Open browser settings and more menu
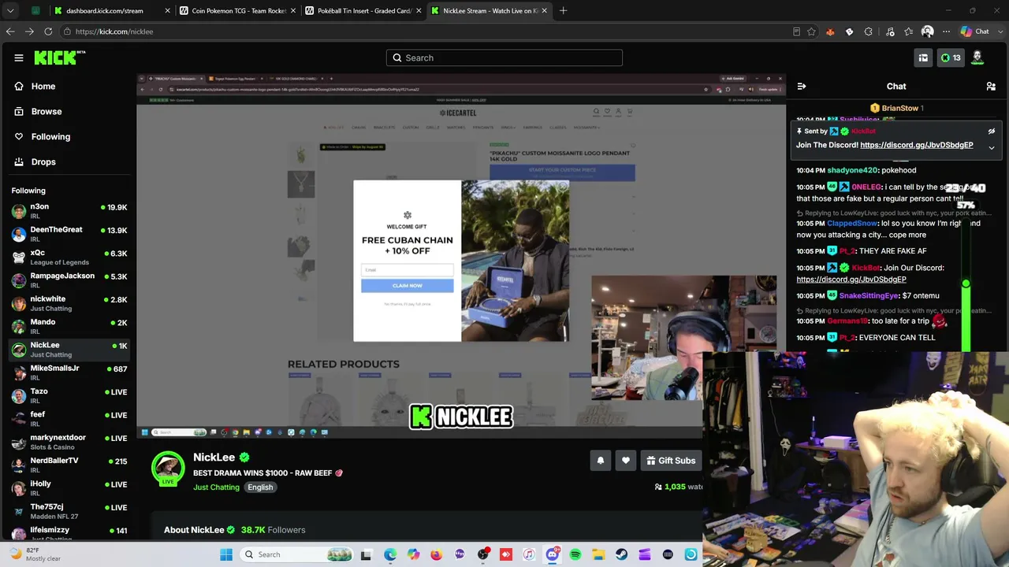 point(946,31)
